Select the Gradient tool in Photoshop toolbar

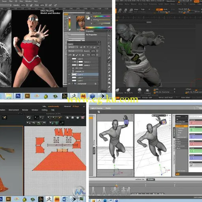[x=109, y=76]
